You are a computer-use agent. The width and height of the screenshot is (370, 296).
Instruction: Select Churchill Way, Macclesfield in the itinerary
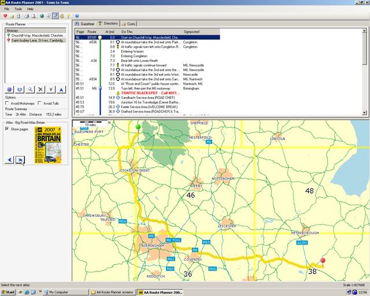(38, 35)
